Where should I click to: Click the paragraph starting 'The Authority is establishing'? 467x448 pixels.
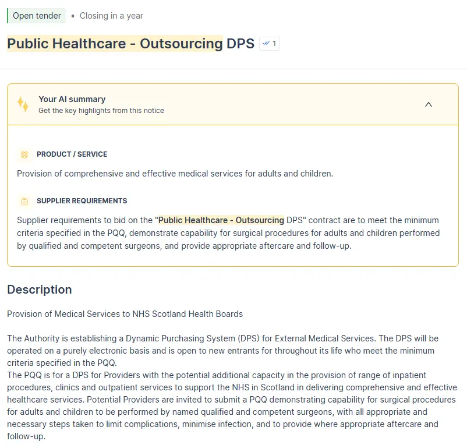tap(223, 351)
